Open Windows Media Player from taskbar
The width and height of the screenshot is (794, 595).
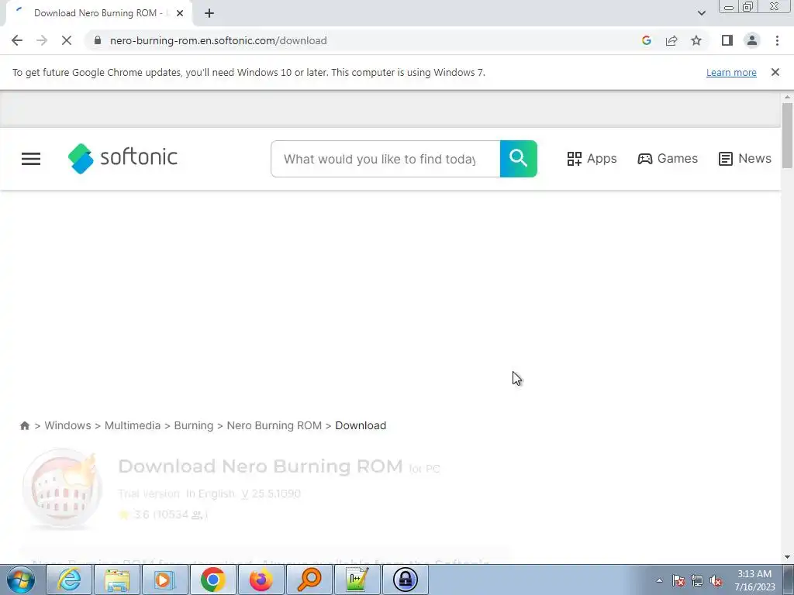(165, 580)
